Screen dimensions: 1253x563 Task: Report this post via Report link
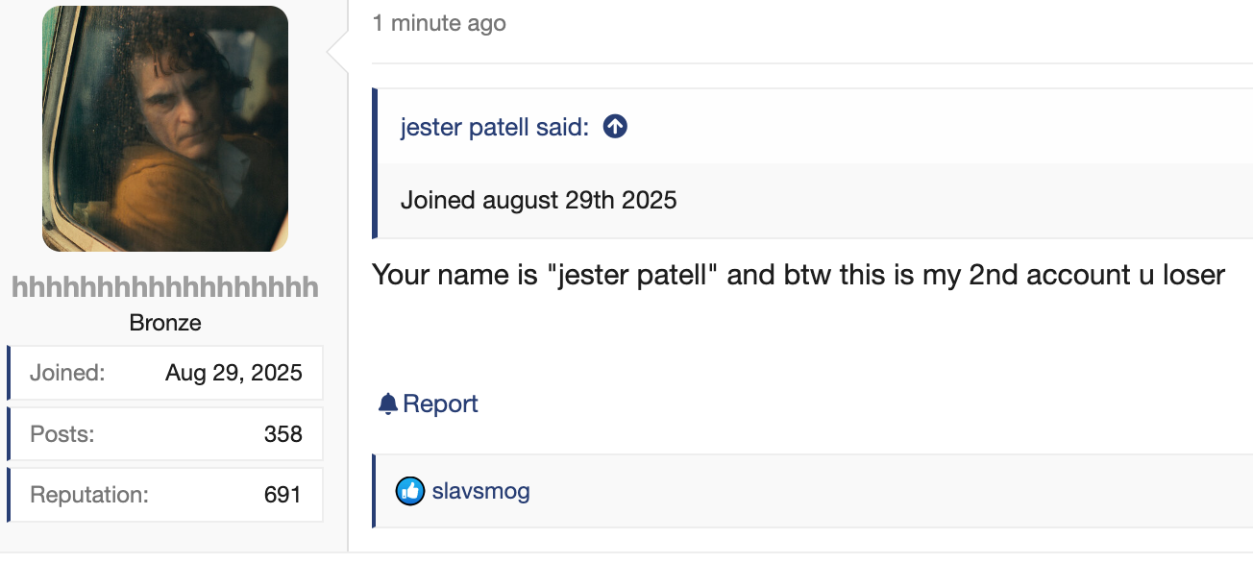pyautogui.click(x=440, y=404)
